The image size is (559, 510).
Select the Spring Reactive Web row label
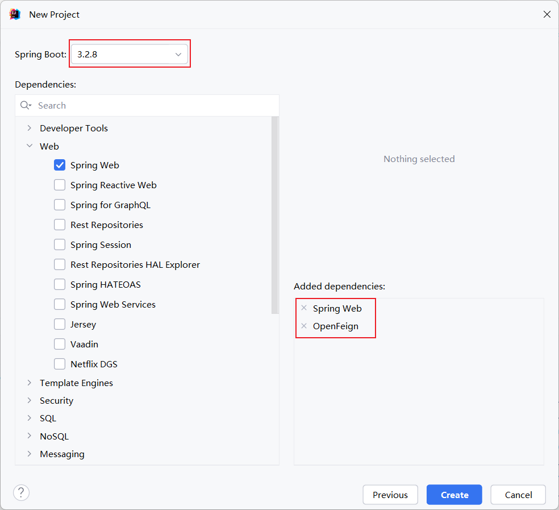tap(114, 185)
